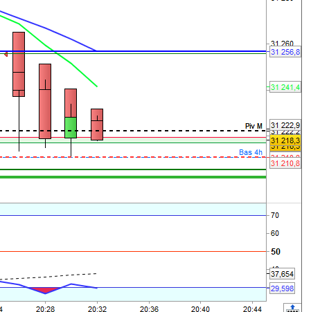Click the 60 level on the oscillator scale
Viewport: 329px width, 312px height.
[x=275, y=233]
